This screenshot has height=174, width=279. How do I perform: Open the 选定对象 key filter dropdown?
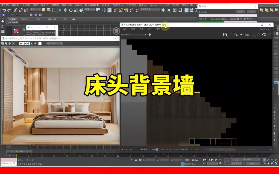click(x=251, y=160)
